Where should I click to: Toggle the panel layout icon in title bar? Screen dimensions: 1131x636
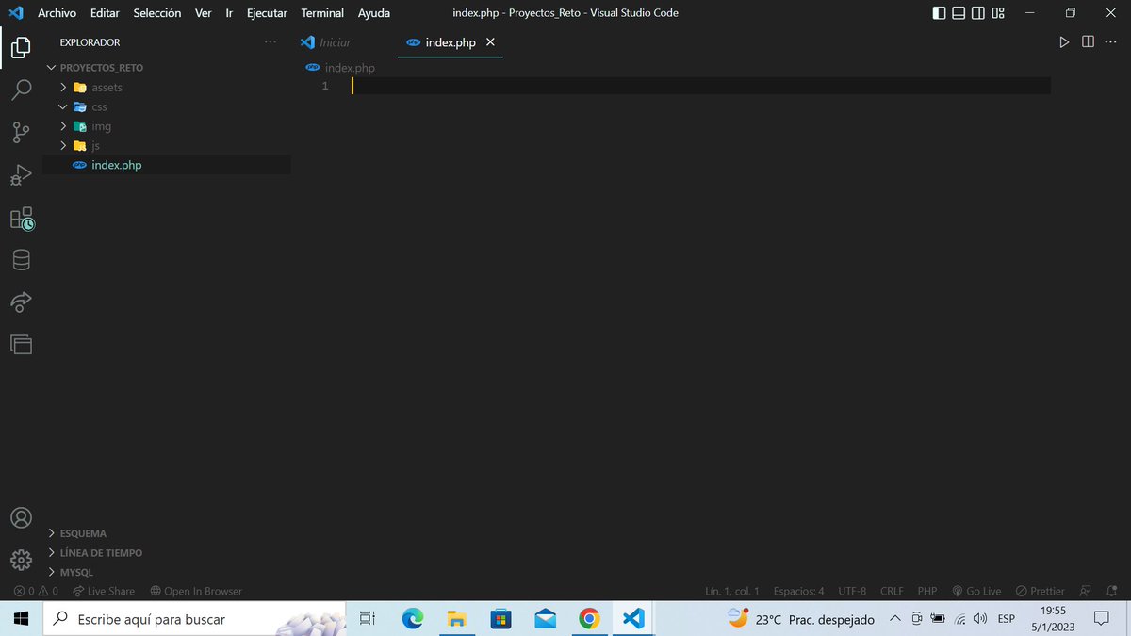tap(957, 12)
